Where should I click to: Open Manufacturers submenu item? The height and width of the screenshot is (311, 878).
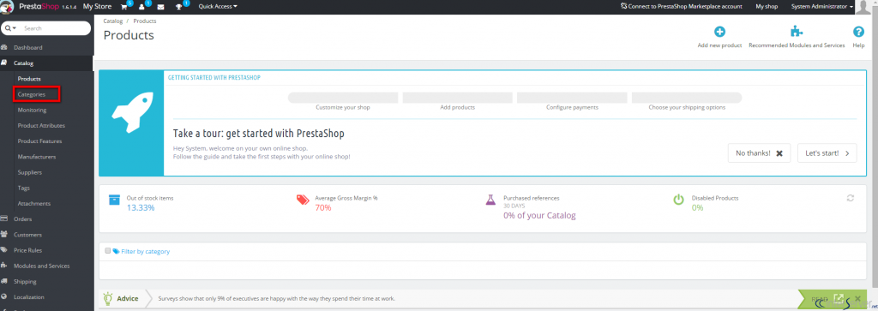click(x=36, y=157)
